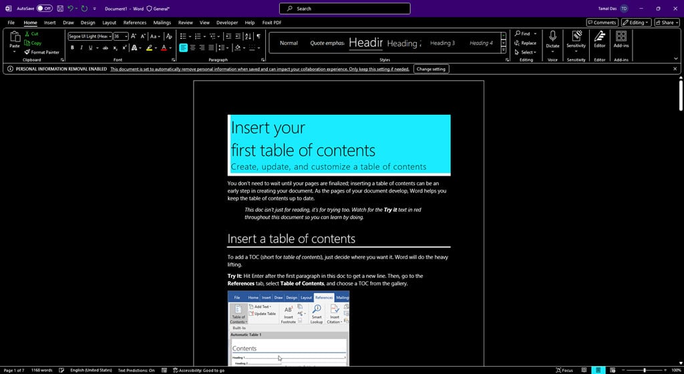
Task: Toggle bold formatting
Action: click(72, 48)
